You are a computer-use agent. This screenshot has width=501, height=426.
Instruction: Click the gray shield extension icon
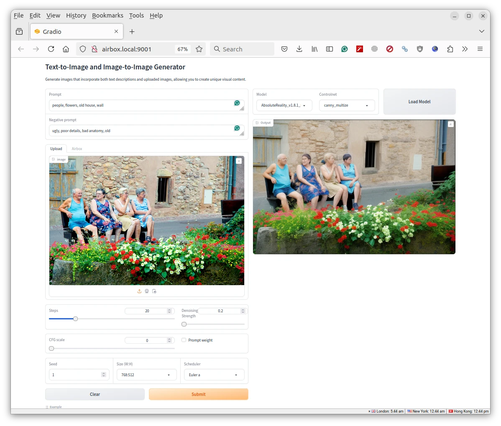click(420, 49)
